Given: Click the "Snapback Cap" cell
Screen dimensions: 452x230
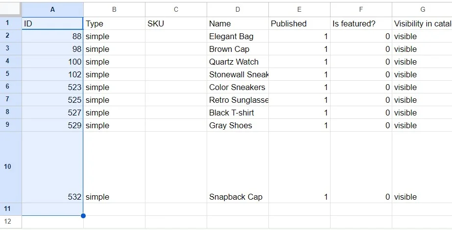Looking at the screenshot, I should [238, 197].
